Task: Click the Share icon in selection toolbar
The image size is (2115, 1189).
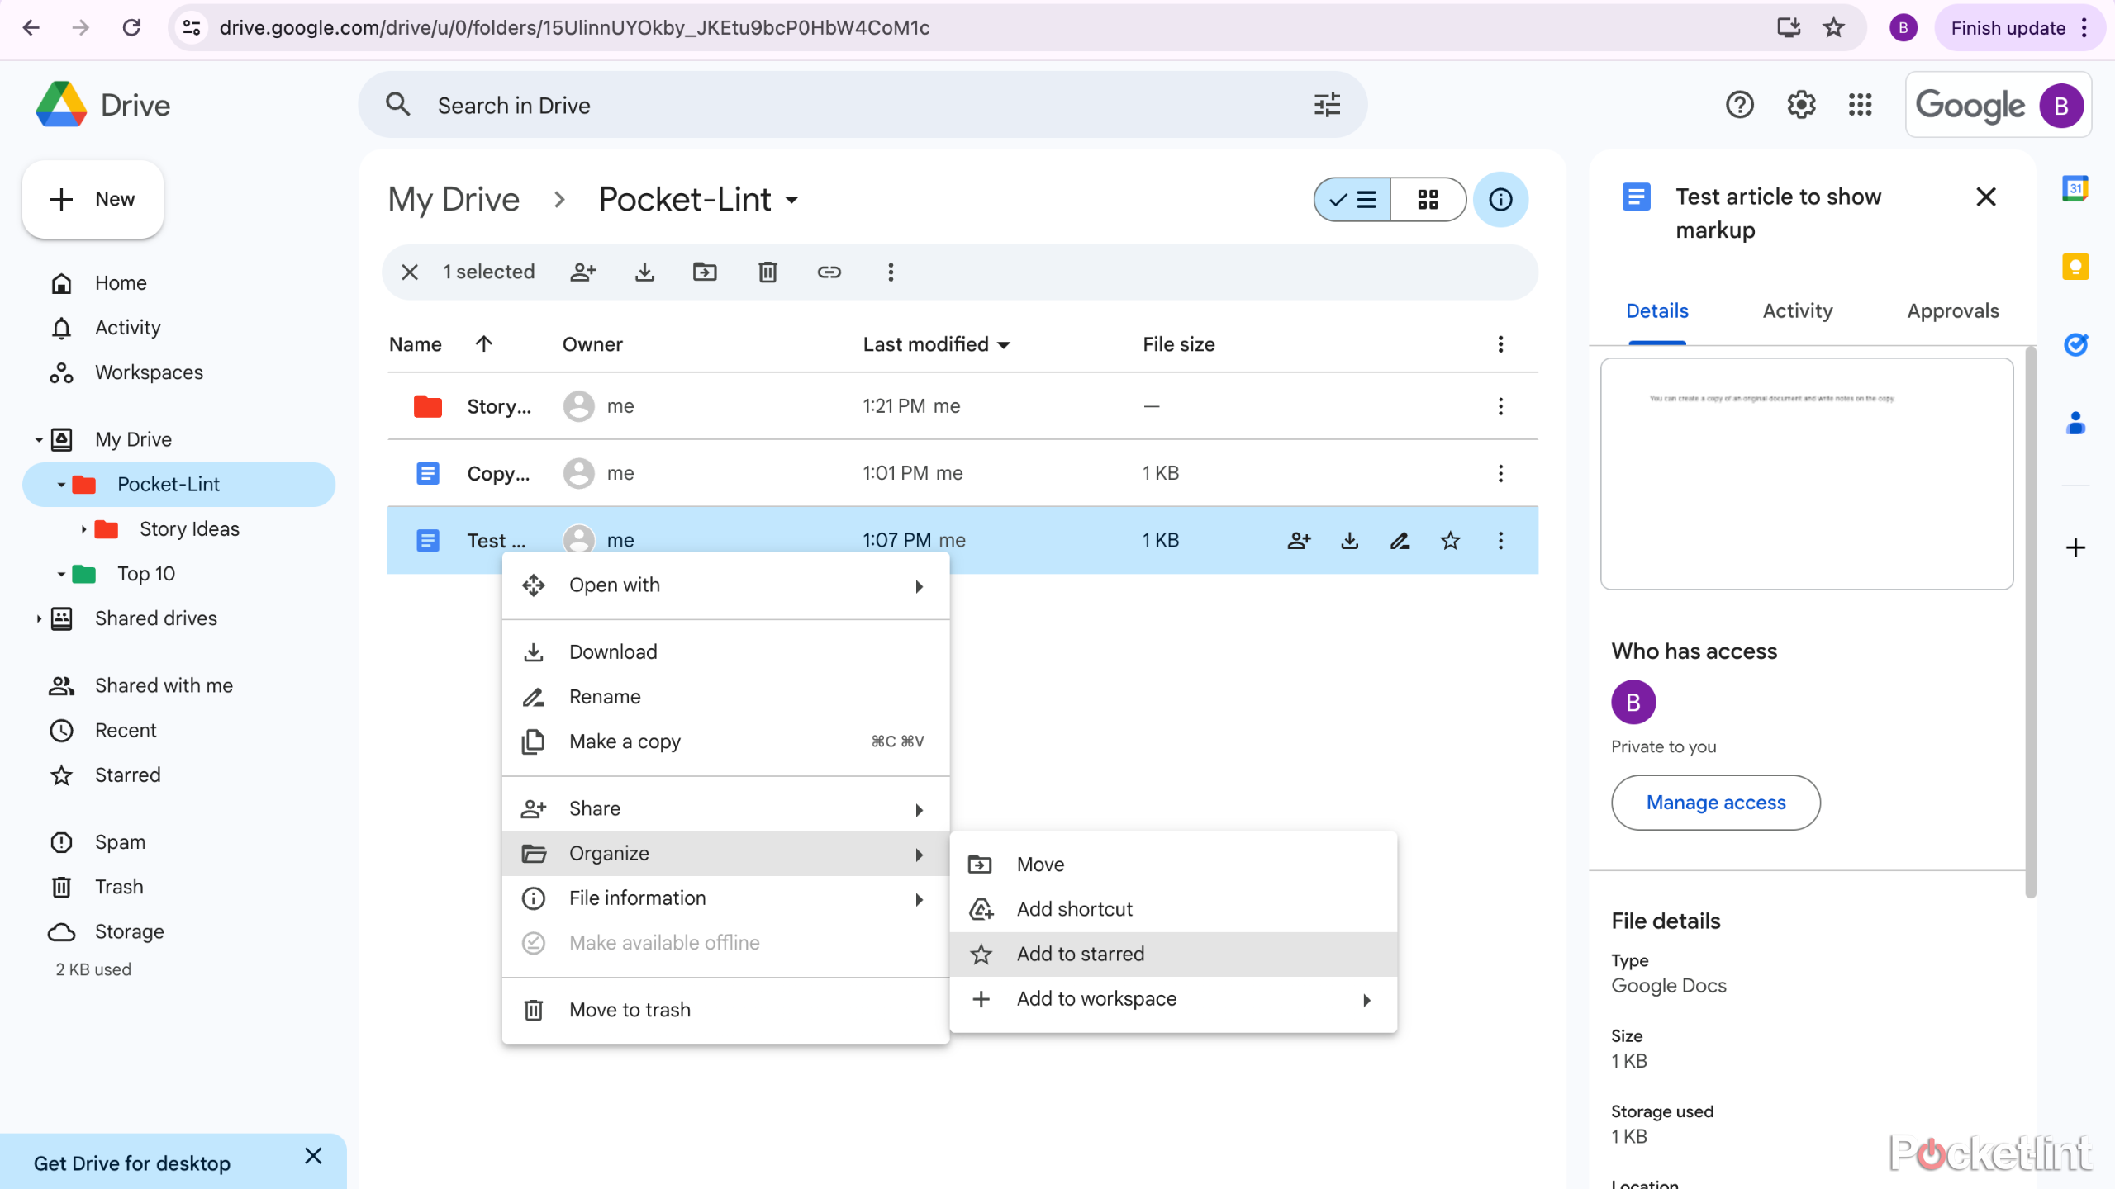Action: point(583,272)
